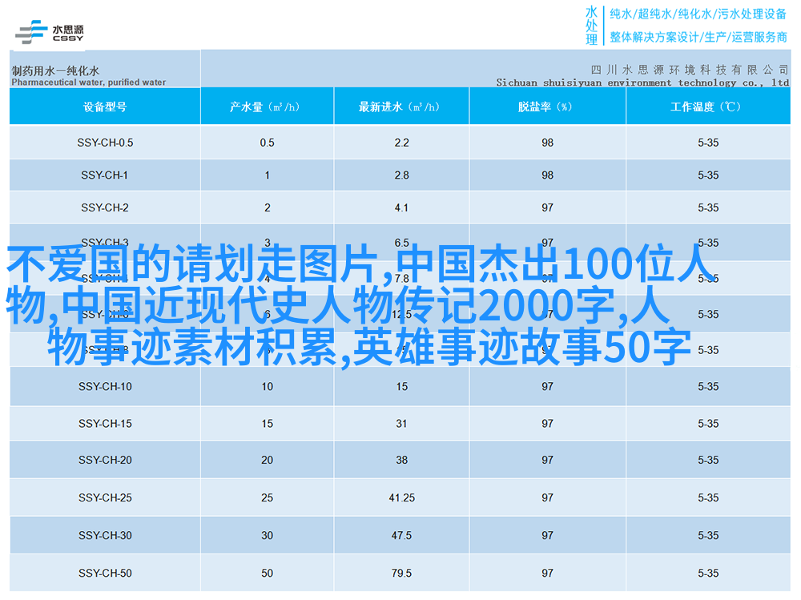801x600 pixels.
Task: Select inlet value 4.1 in SSY-CH-2 row
Action: coord(401,208)
